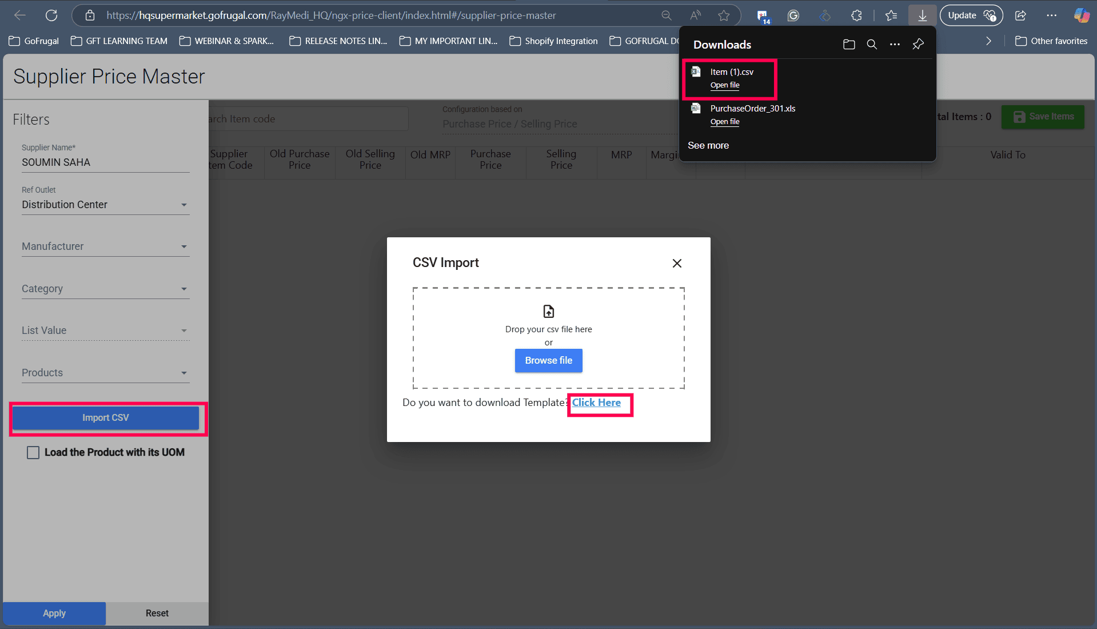Click the Search Item code field
The image size is (1097, 629).
coord(309,119)
